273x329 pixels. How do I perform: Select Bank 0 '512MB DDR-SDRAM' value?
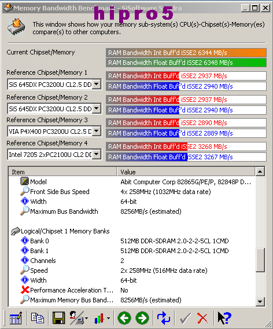[174, 241]
